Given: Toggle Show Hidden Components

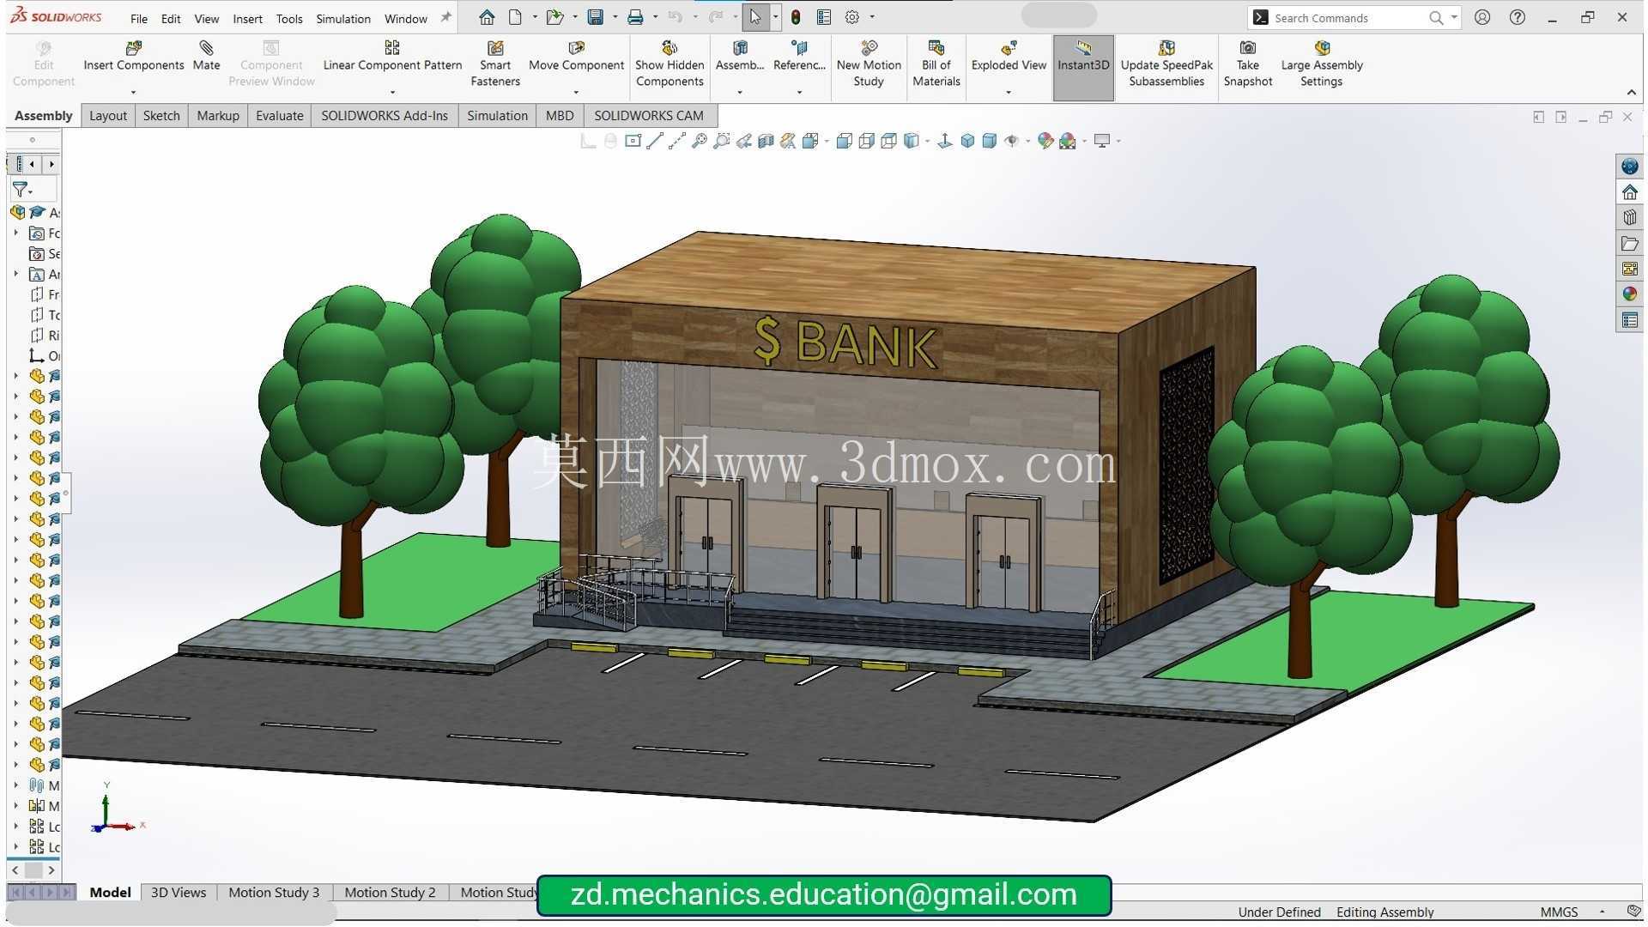Looking at the screenshot, I should tap(669, 64).
